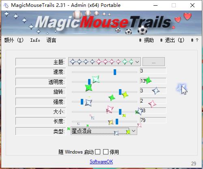Click the 透明度 transparency slider handle
The height and width of the screenshot is (169, 203).
pyautogui.click(x=89, y=82)
